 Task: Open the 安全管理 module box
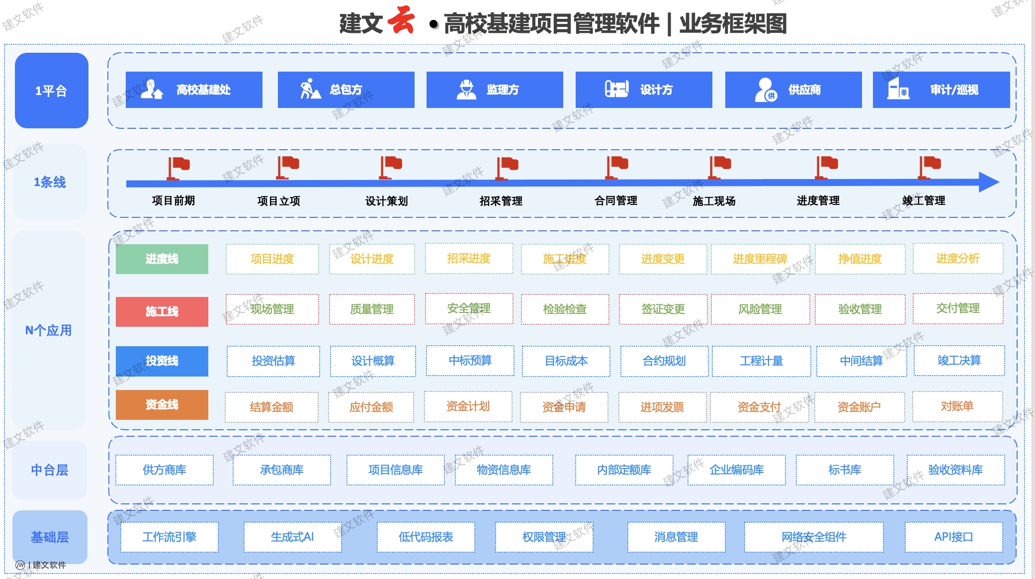(x=469, y=308)
